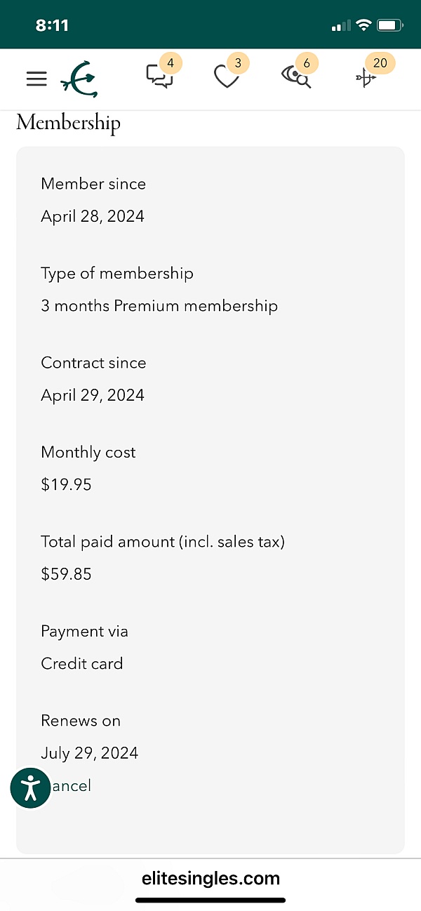
Task: Tap the battery indicator
Action: [389, 26]
